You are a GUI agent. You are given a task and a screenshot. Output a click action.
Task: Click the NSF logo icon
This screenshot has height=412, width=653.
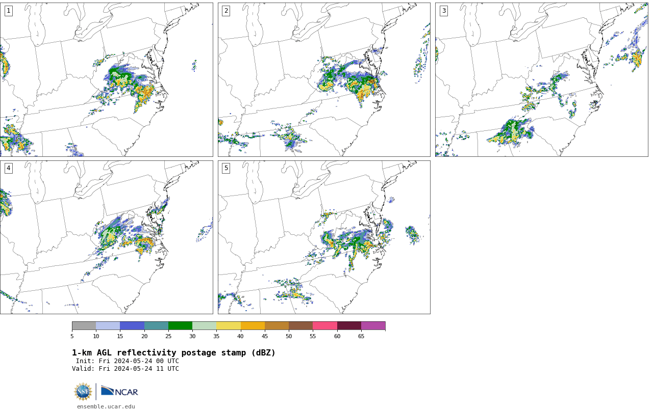tap(83, 392)
